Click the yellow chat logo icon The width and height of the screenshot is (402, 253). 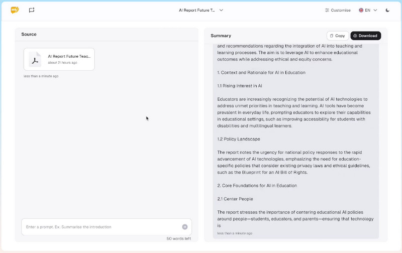[x=15, y=10]
